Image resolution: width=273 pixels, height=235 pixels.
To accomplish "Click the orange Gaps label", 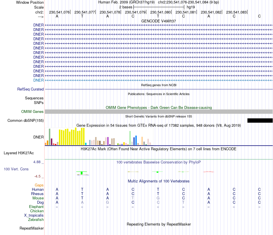I will [x=39, y=185].
